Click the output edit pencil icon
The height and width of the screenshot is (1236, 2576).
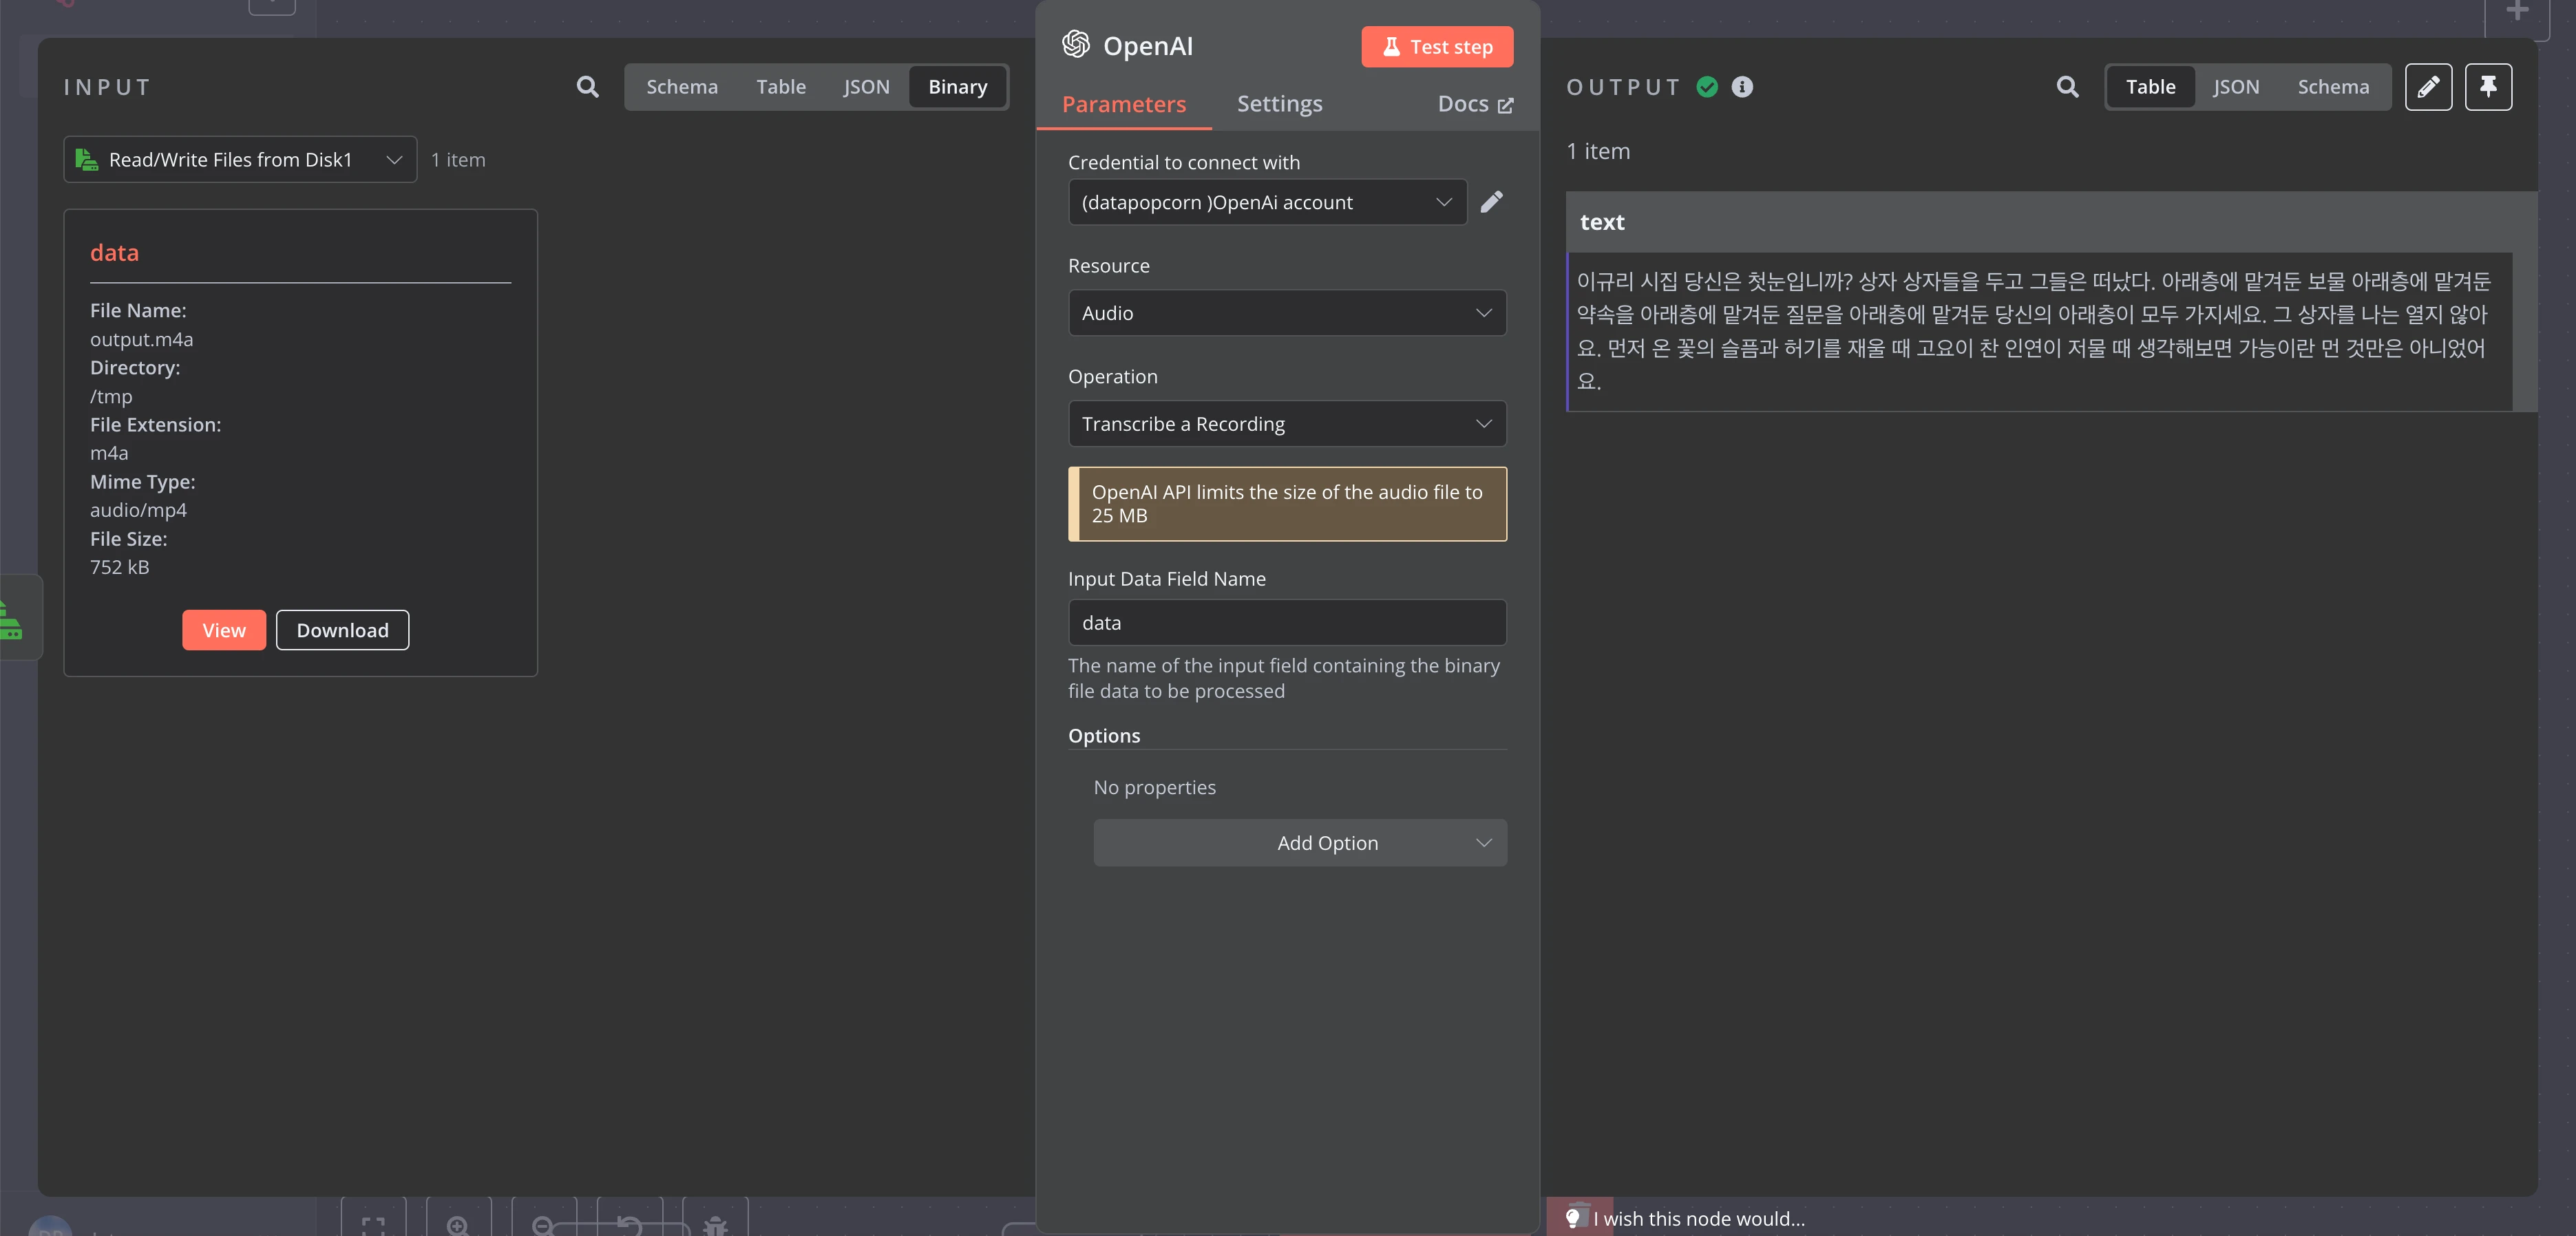coord(2428,87)
